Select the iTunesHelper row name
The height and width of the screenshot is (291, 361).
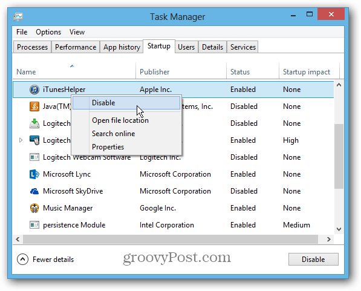pos(64,90)
